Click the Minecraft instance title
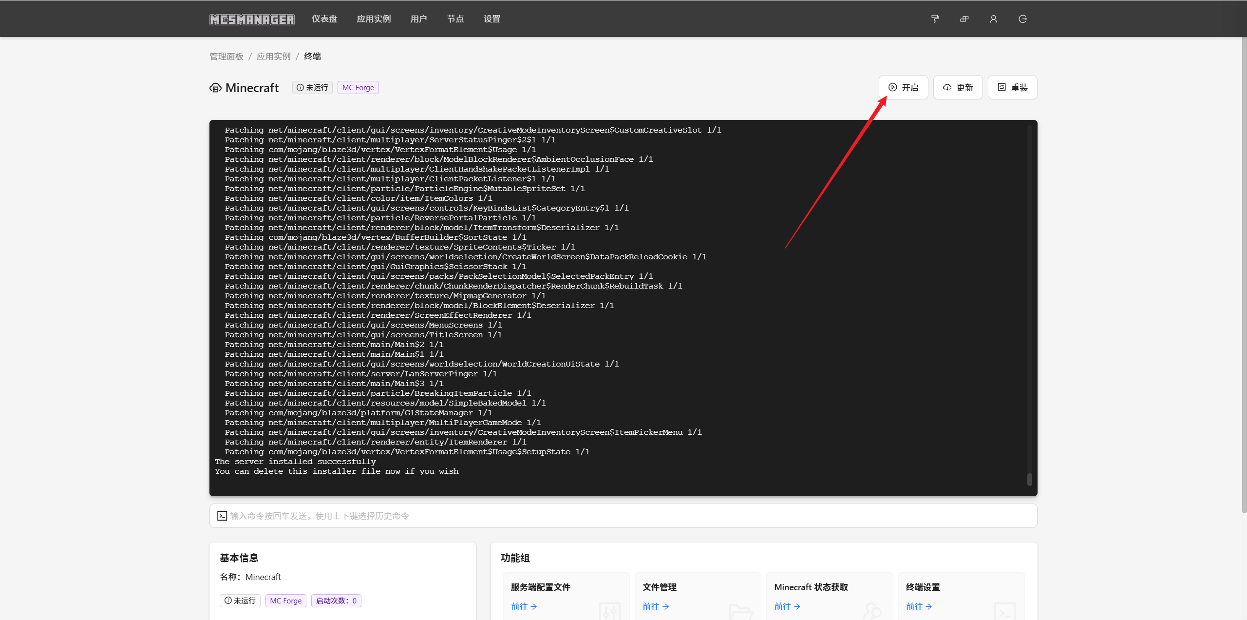The width and height of the screenshot is (1247, 620). [252, 88]
